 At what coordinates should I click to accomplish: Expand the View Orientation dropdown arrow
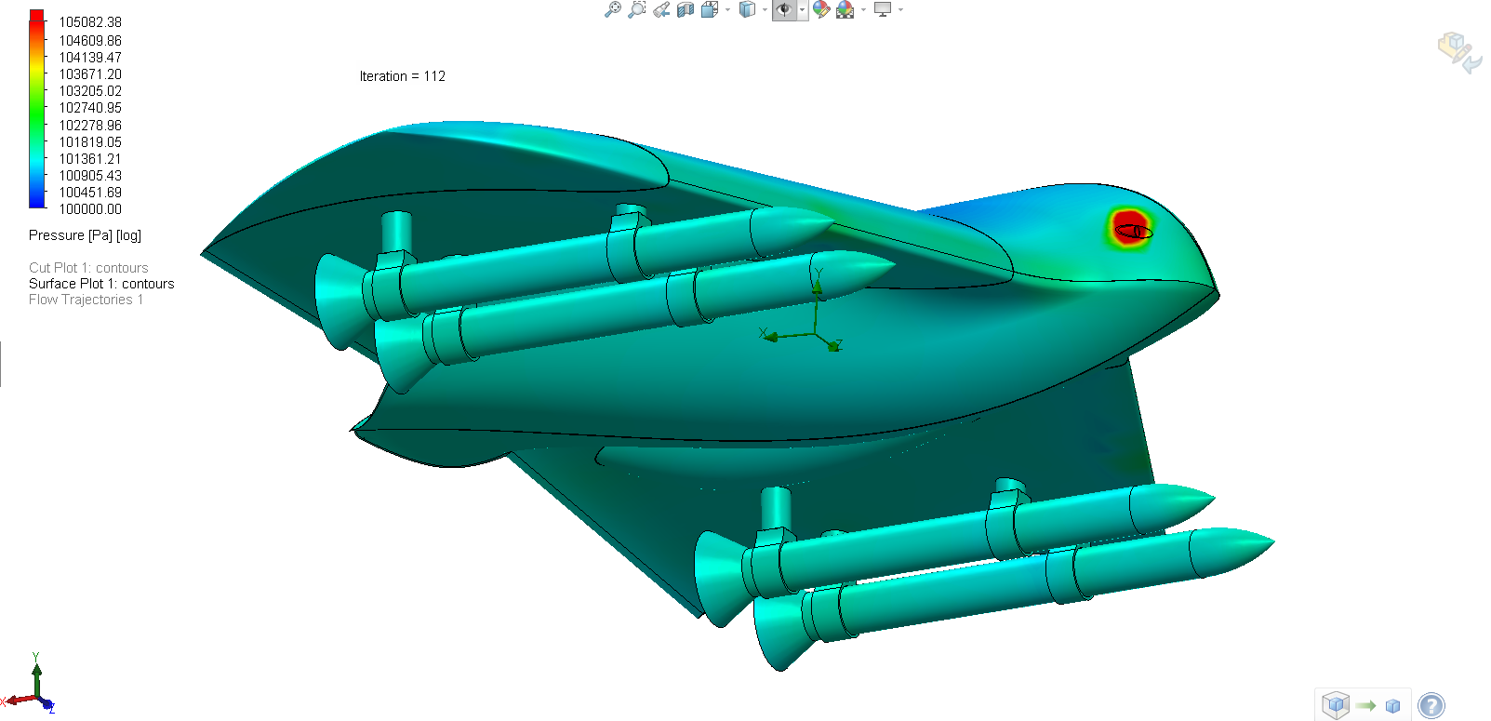tap(727, 9)
